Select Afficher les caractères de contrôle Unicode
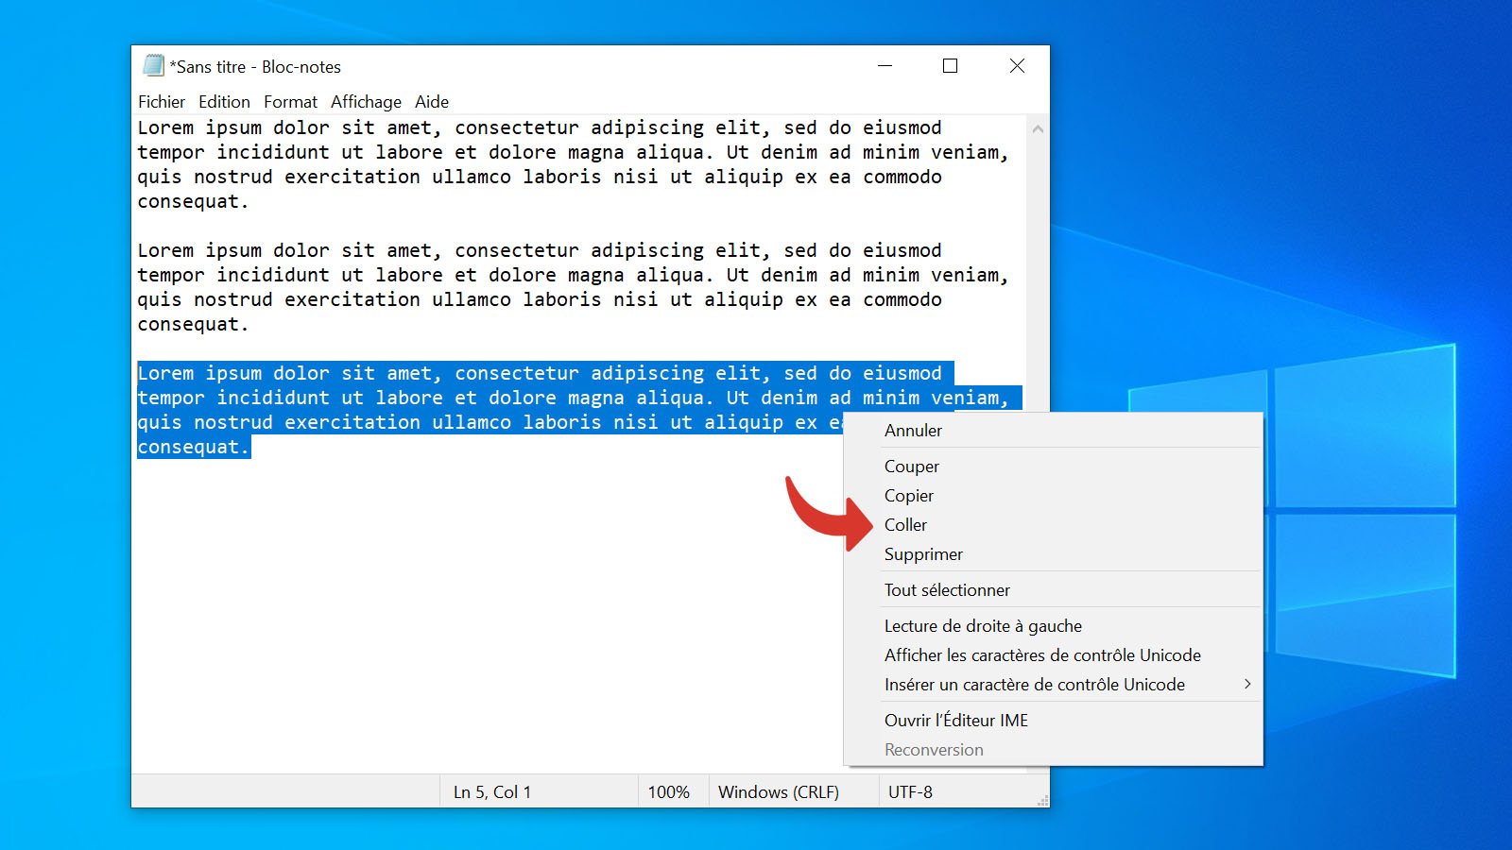1512x850 pixels. point(1053,655)
